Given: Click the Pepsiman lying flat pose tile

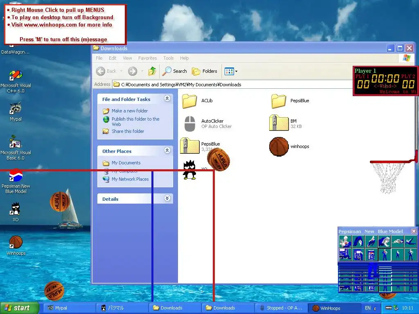Looking at the screenshot, I should (x=398, y=241).
